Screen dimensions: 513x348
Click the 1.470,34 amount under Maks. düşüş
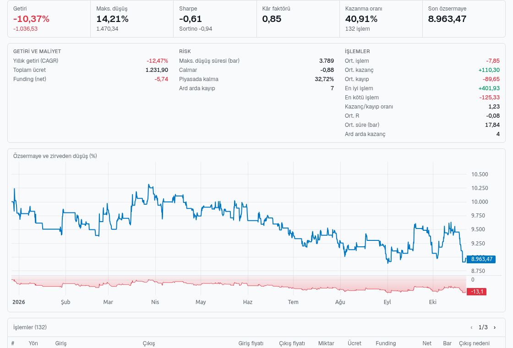[x=107, y=29]
